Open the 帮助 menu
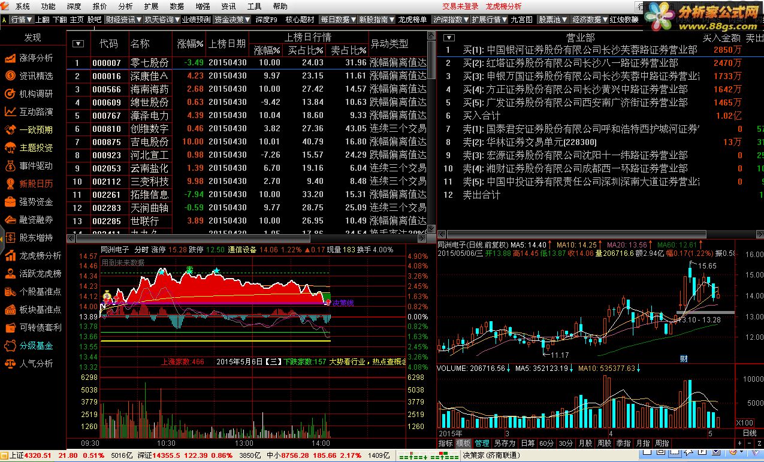764x462 pixels. (280, 7)
